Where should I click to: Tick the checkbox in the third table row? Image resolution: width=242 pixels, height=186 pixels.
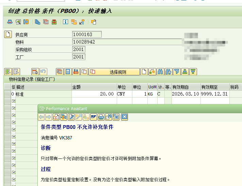[x=13, y=108]
